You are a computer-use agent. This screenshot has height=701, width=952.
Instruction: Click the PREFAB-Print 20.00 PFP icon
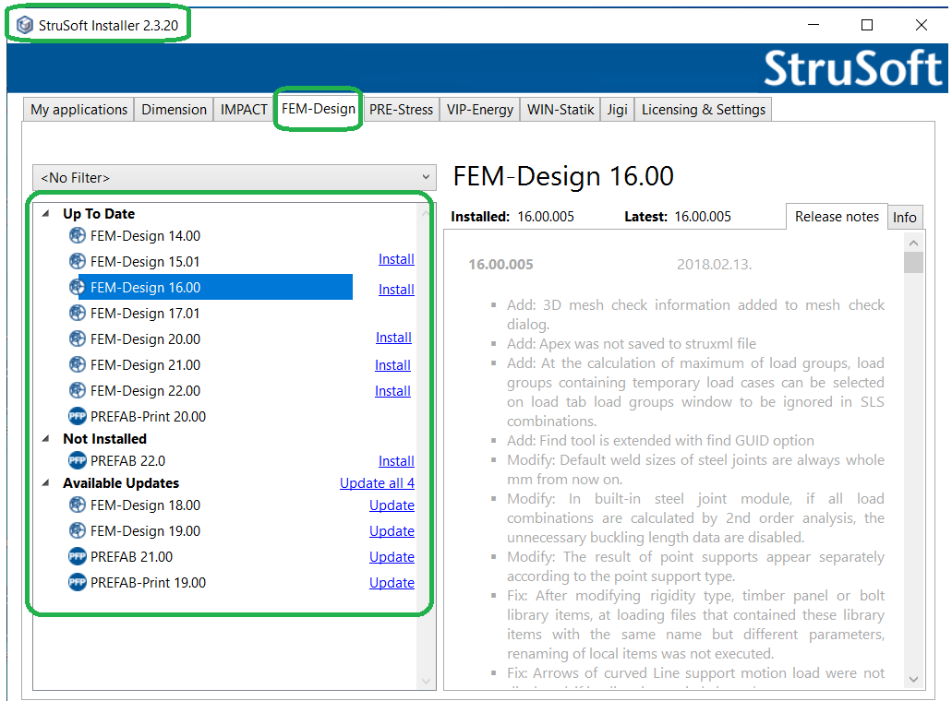point(78,416)
